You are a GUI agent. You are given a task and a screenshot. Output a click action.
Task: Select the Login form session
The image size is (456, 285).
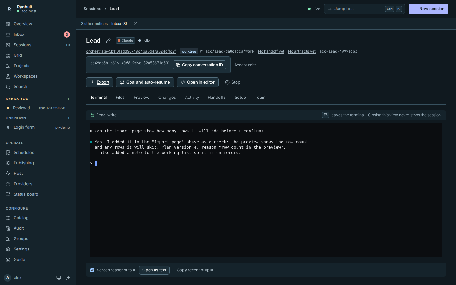38,127
